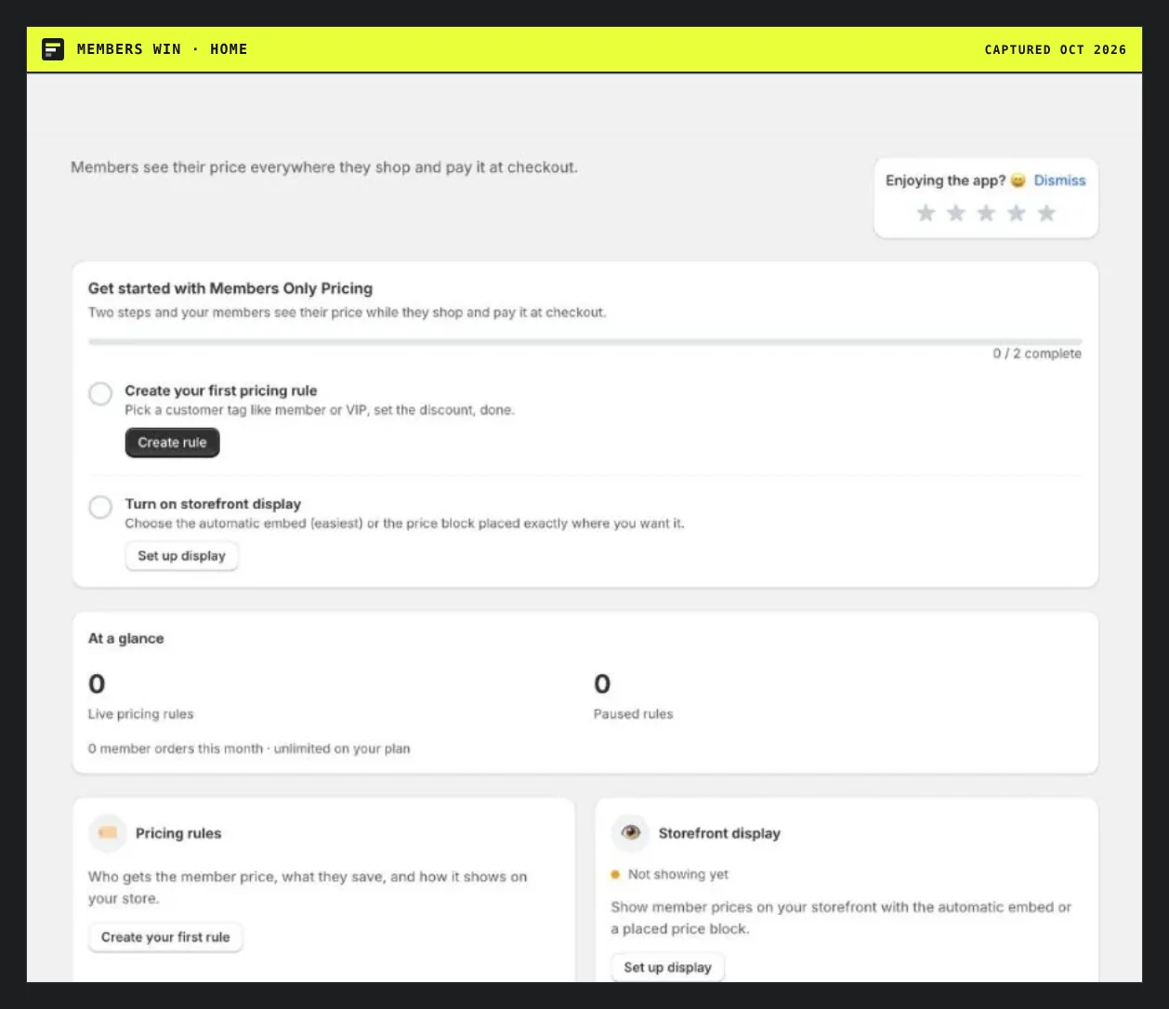Viewport: 1169px width, 1009px height.
Task: Click the CAPTURED OCT 2026 label
Action: point(1056,49)
